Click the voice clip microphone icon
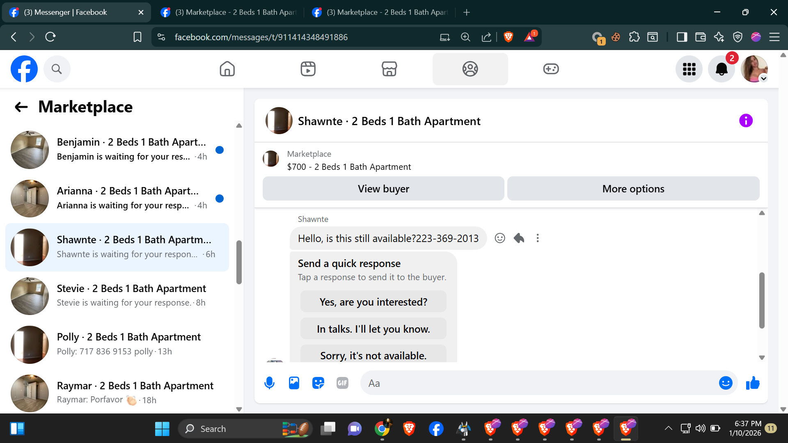 269,383
